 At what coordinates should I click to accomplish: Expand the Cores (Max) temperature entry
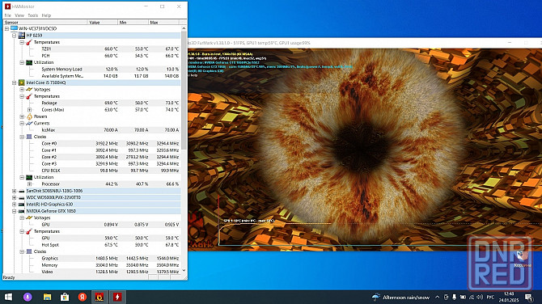tap(29, 109)
